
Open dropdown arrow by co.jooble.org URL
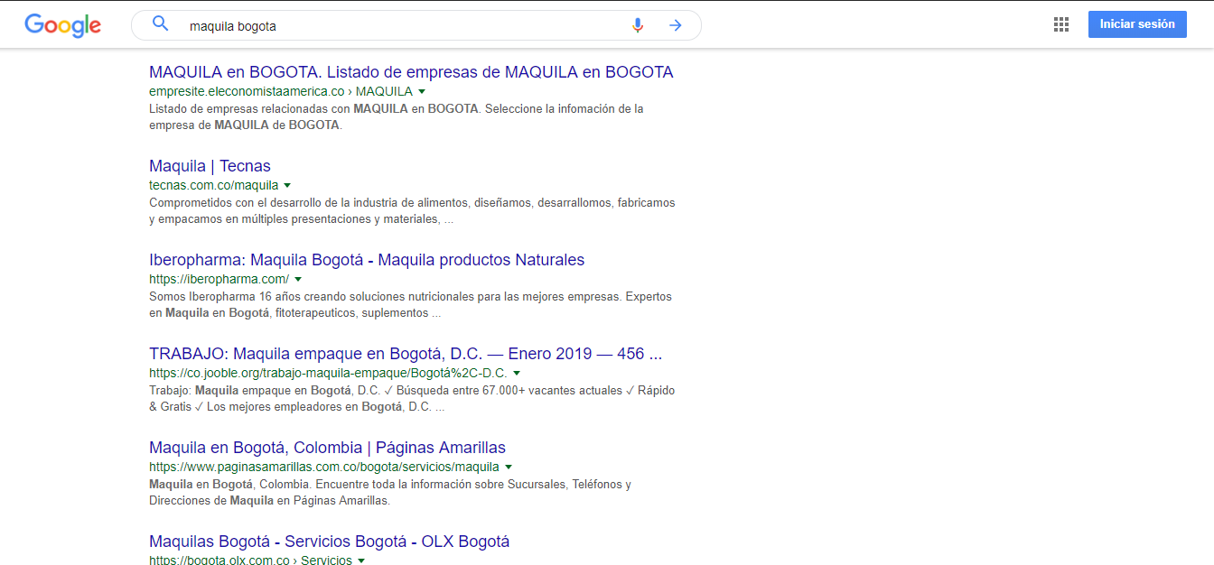pyautogui.click(x=517, y=374)
